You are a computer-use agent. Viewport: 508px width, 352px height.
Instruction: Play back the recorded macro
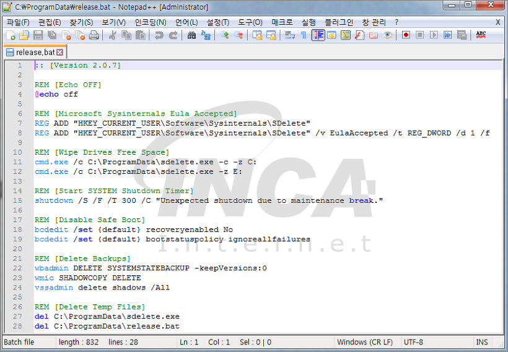click(434, 35)
